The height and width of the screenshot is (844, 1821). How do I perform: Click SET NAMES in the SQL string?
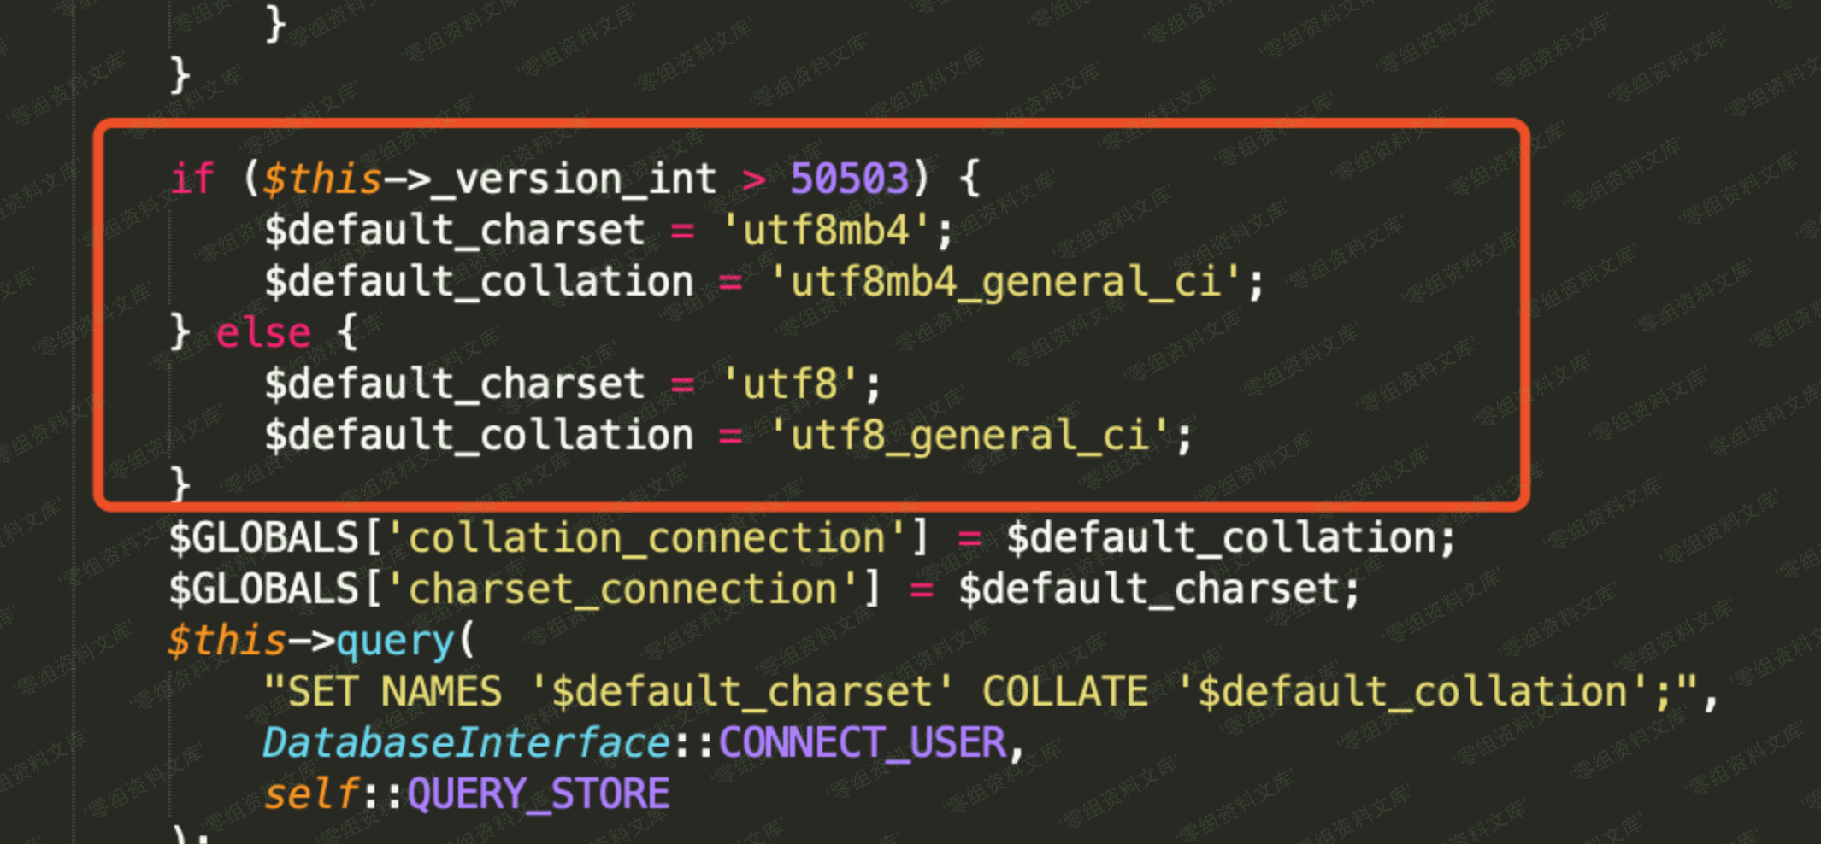click(x=395, y=692)
